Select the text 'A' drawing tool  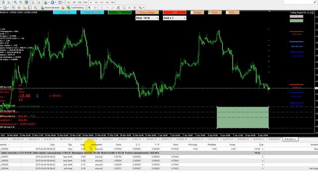click(129, 8)
